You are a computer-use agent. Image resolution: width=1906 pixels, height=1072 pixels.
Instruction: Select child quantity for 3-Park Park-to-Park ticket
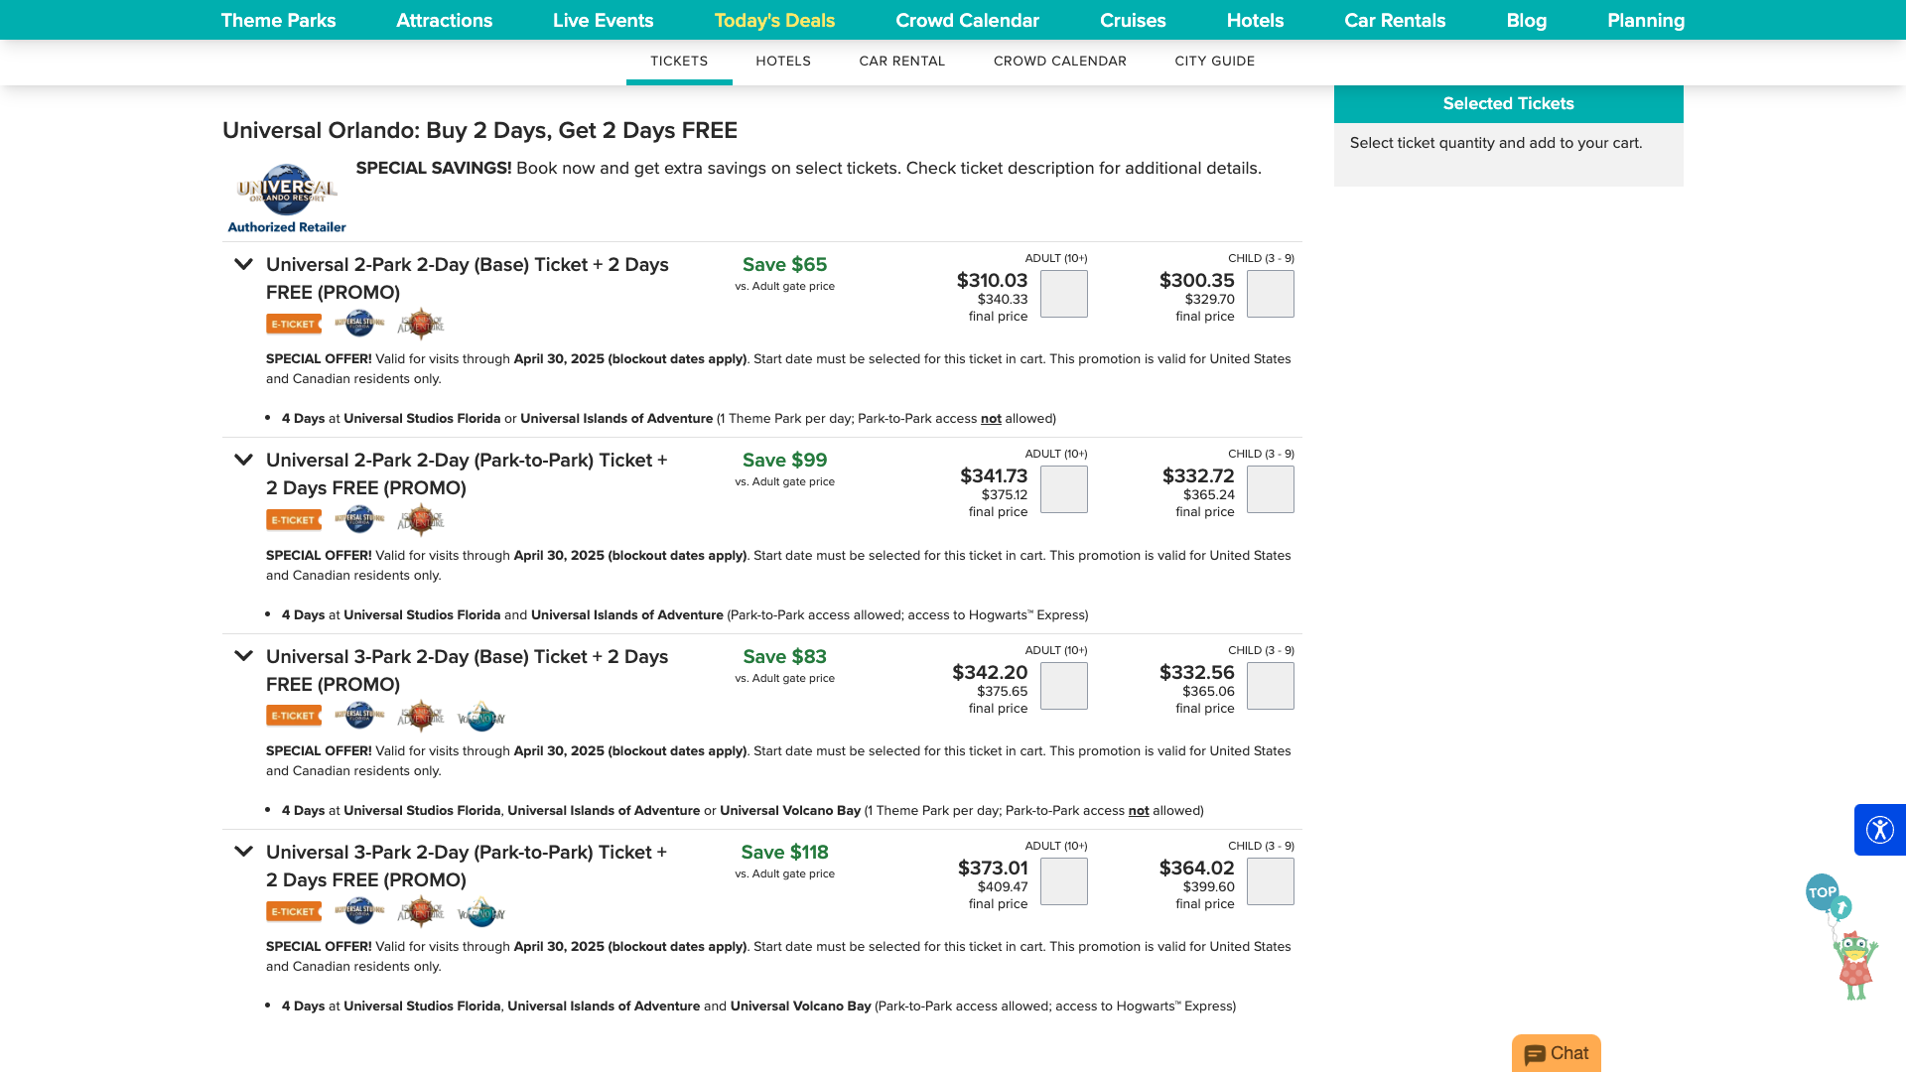point(1271,881)
